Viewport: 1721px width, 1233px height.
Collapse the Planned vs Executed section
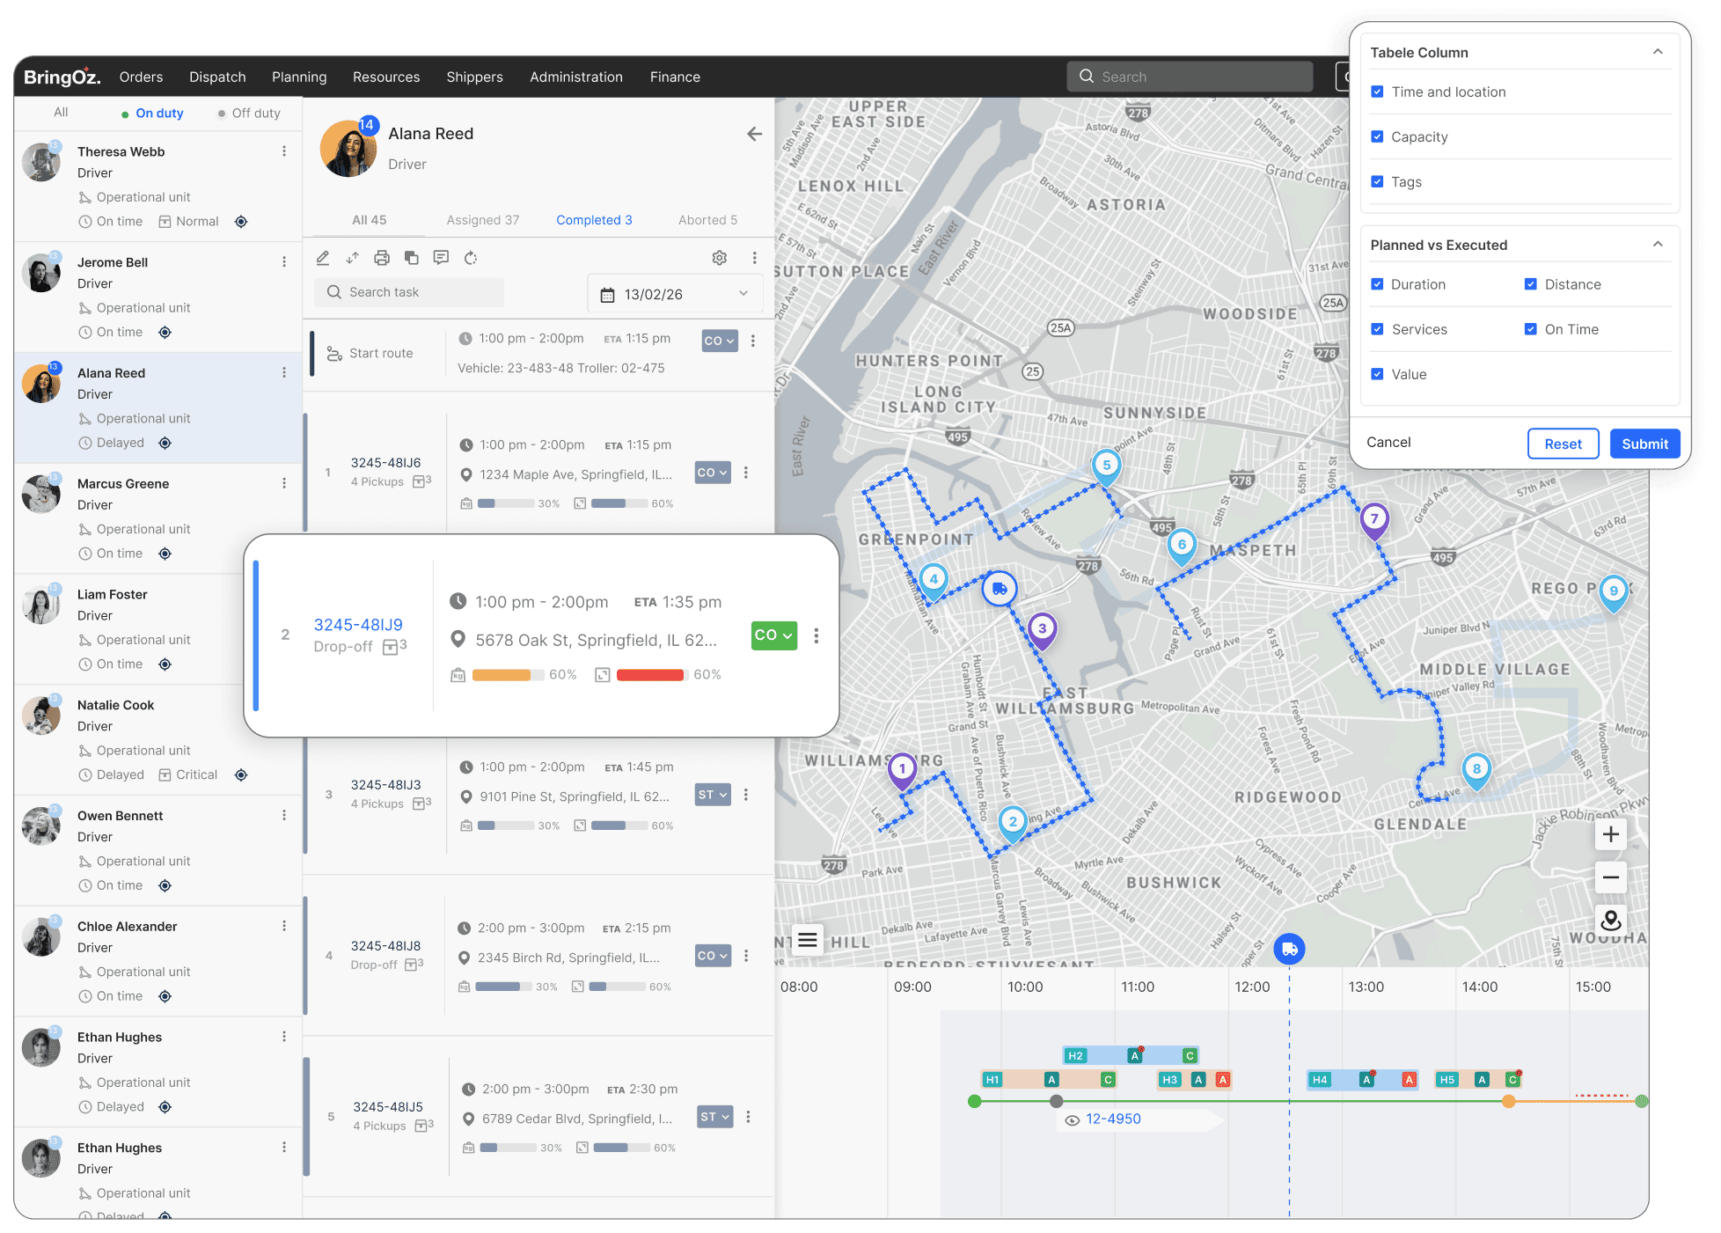pyautogui.click(x=1658, y=245)
